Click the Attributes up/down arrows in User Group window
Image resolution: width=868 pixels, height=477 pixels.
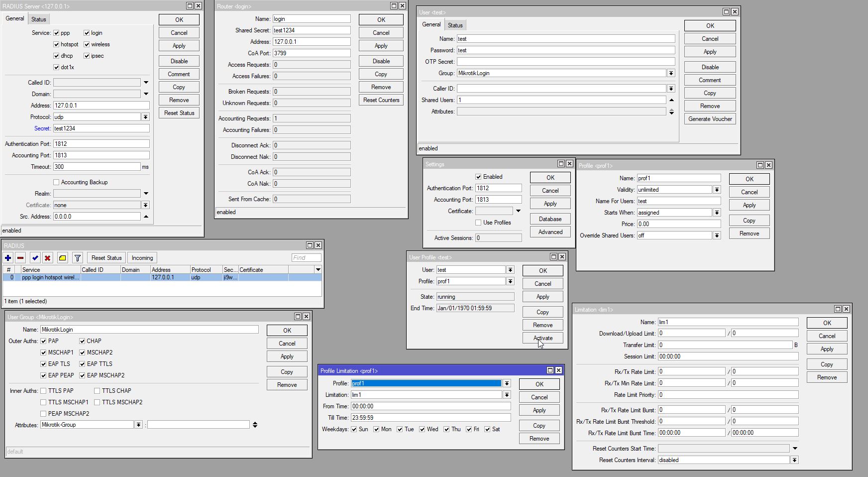click(255, 425)
